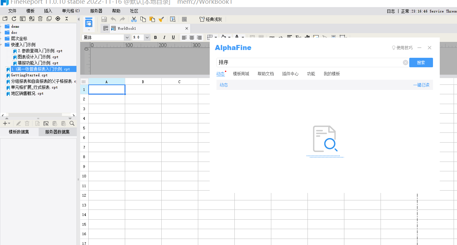Click the blue 搜索 button

tap(421, 63)
